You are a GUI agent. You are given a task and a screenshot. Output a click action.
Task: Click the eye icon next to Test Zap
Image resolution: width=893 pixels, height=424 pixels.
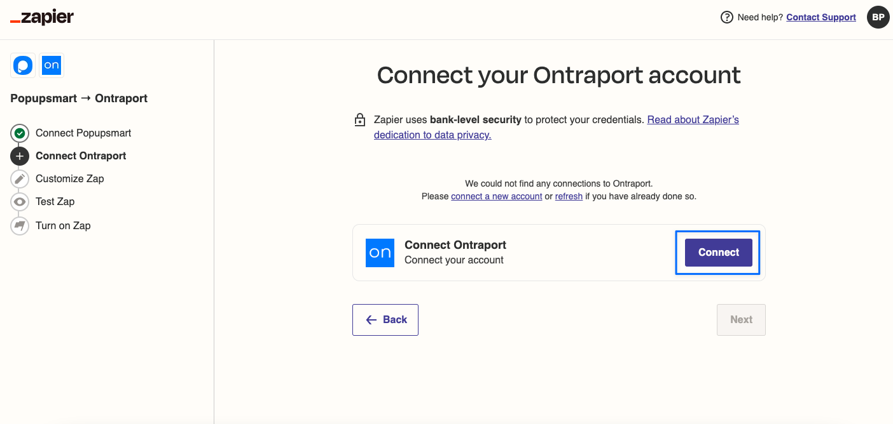[20, 201]
